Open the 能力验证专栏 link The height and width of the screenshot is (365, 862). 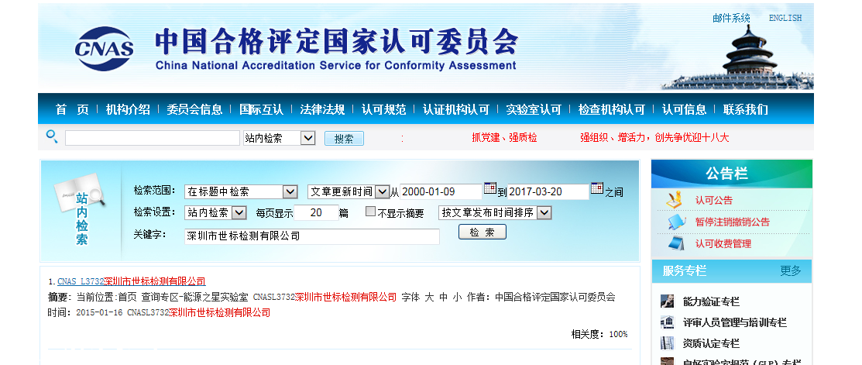[711, 301]
